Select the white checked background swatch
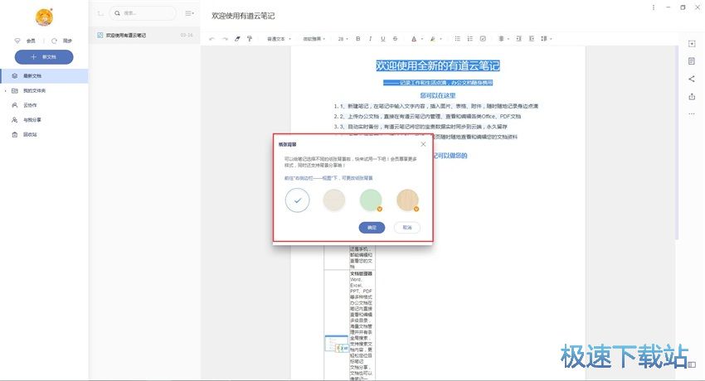Screen dimensions: 705x381 point(297,200)
